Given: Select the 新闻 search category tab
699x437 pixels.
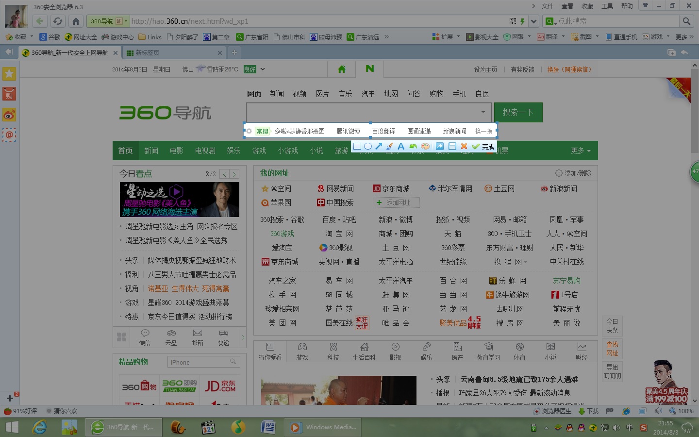Looking at the screenshot, I should point(277,94).
